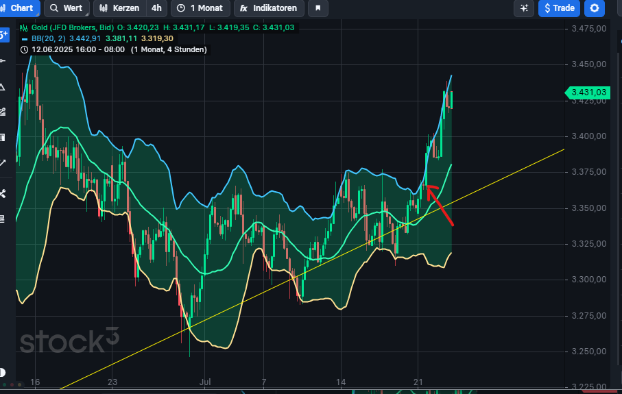Select the 4h timeframe button
Viewport: 622px width, 394px height.
point(156,8)
